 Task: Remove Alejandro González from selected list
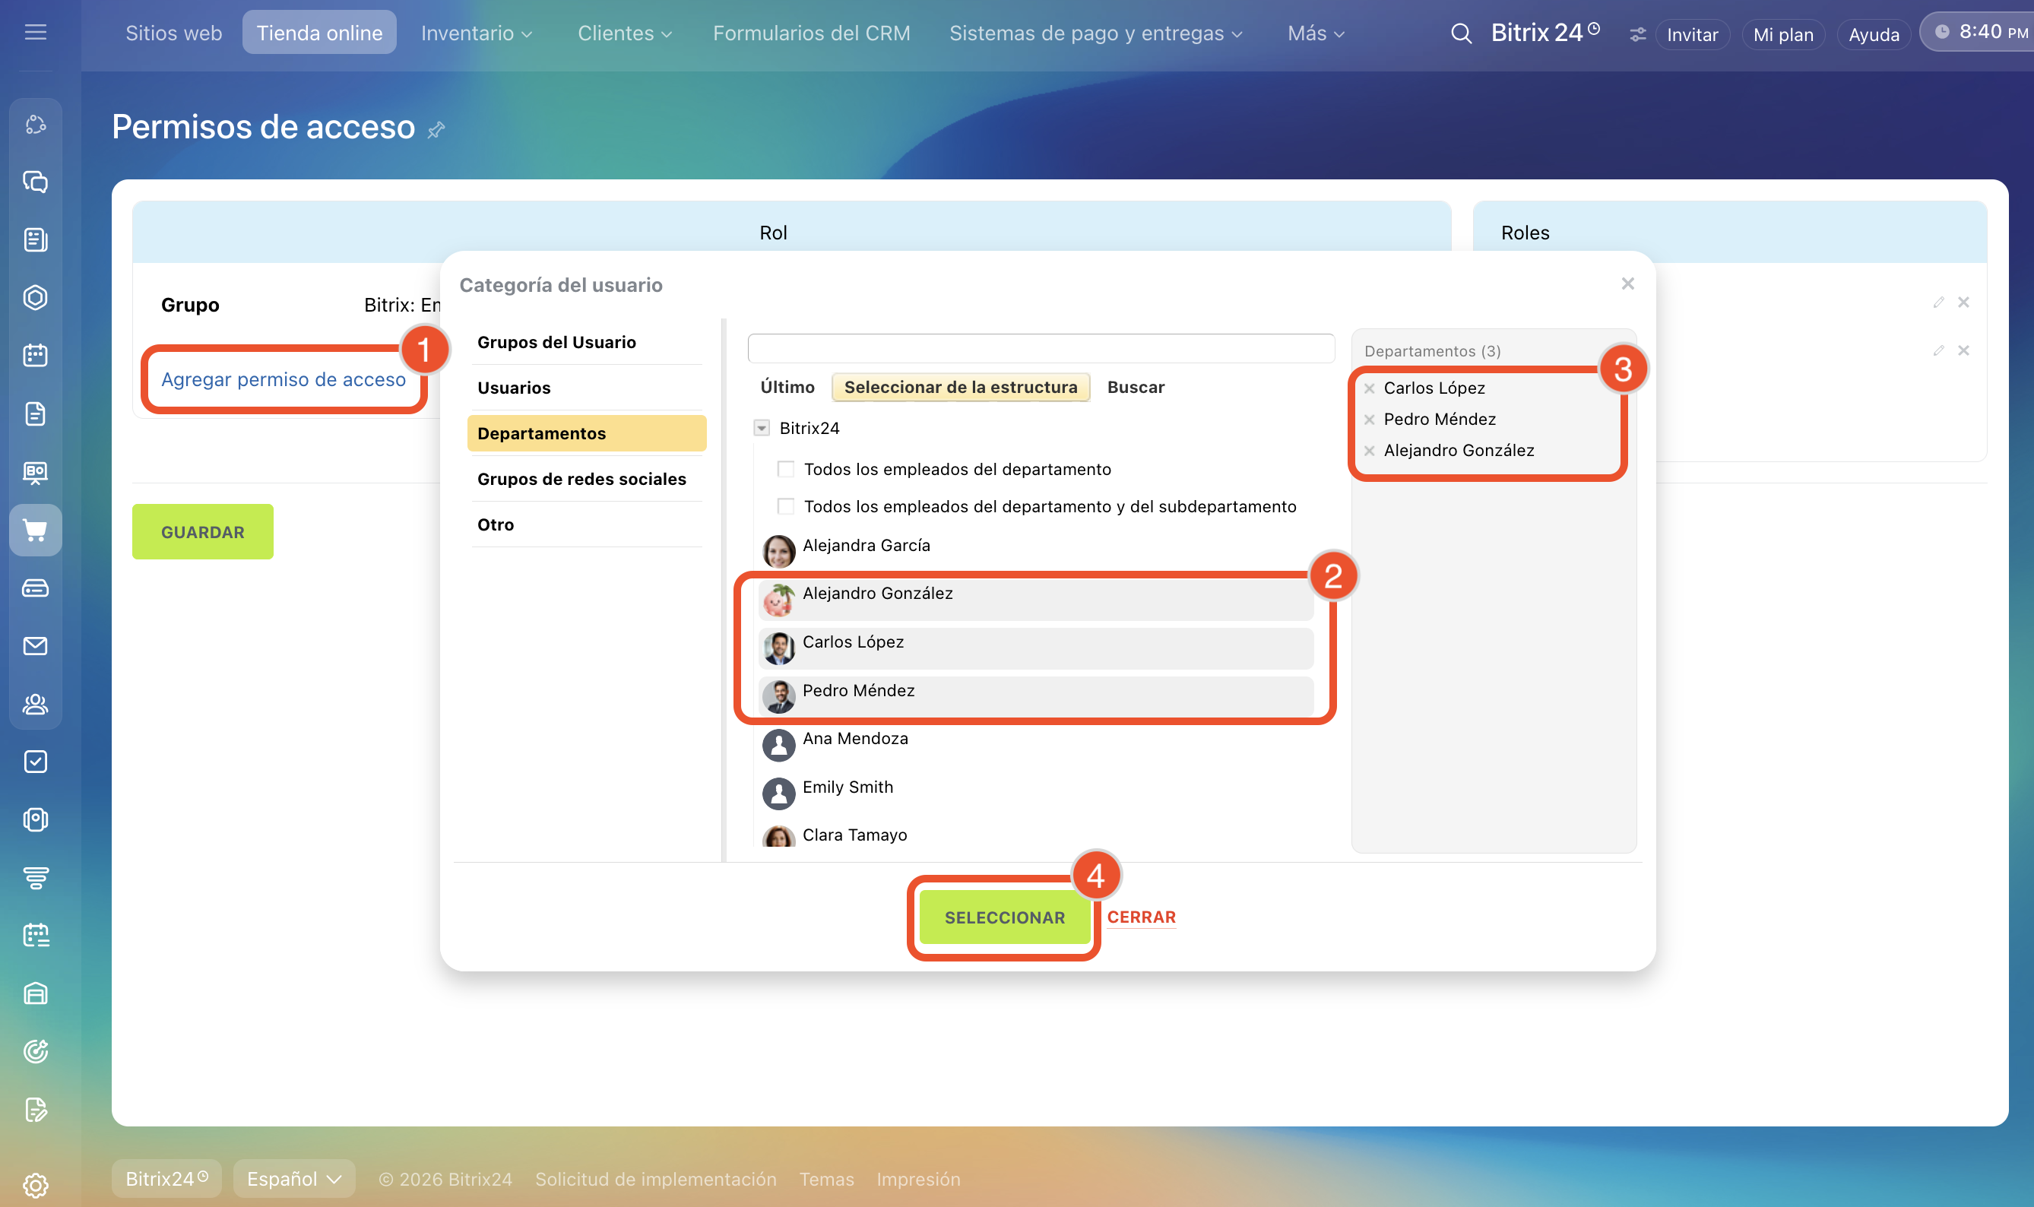click(x=1370, y=451)
